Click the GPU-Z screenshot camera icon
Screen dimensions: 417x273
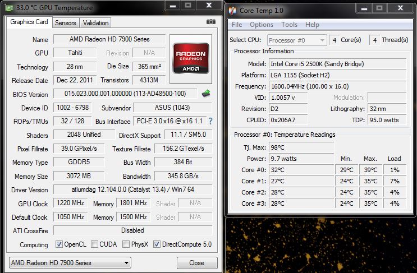[x=211, y=22]
